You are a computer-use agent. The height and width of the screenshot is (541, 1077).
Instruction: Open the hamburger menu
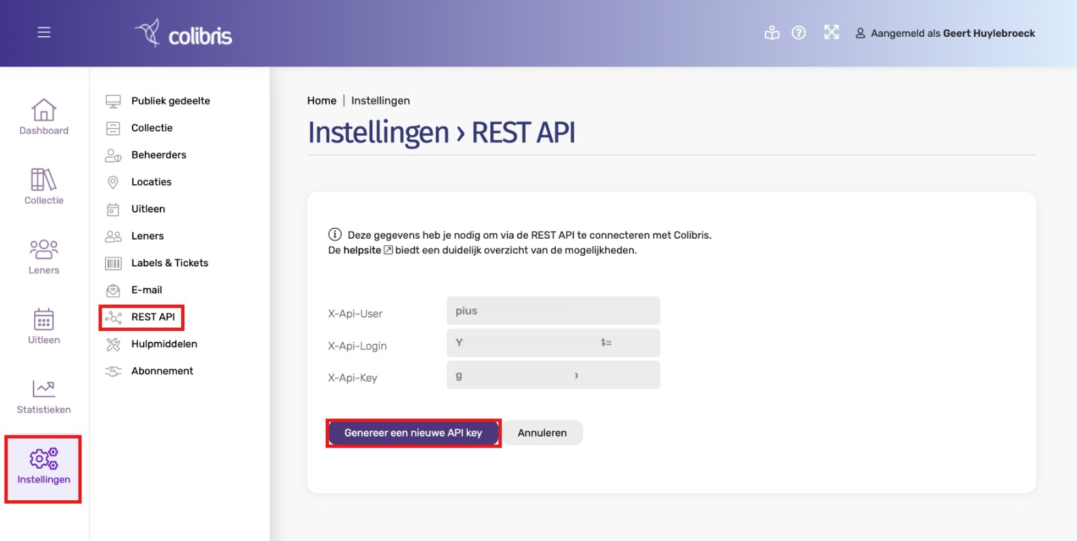coord(44,32)
